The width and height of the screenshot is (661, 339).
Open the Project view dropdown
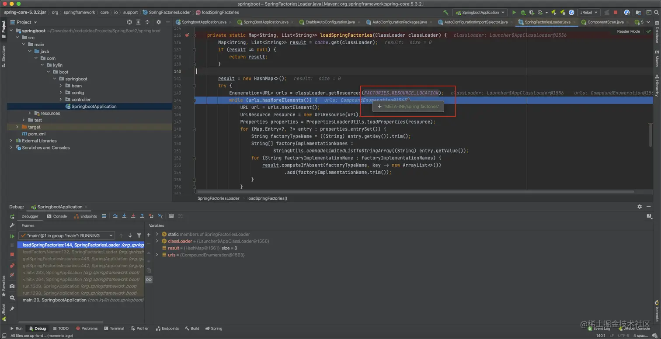[24, 22]
